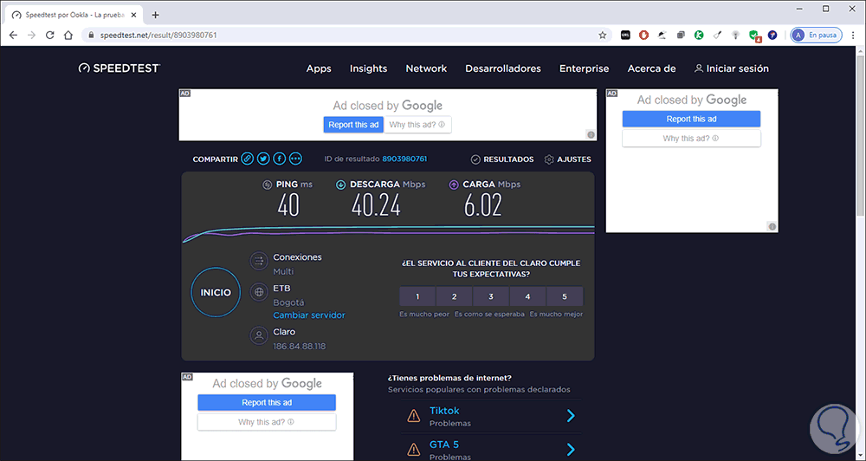This screenshot has height=461, width=866.
Task: Click the RESULTADOS label
Action: pos(508,159)
